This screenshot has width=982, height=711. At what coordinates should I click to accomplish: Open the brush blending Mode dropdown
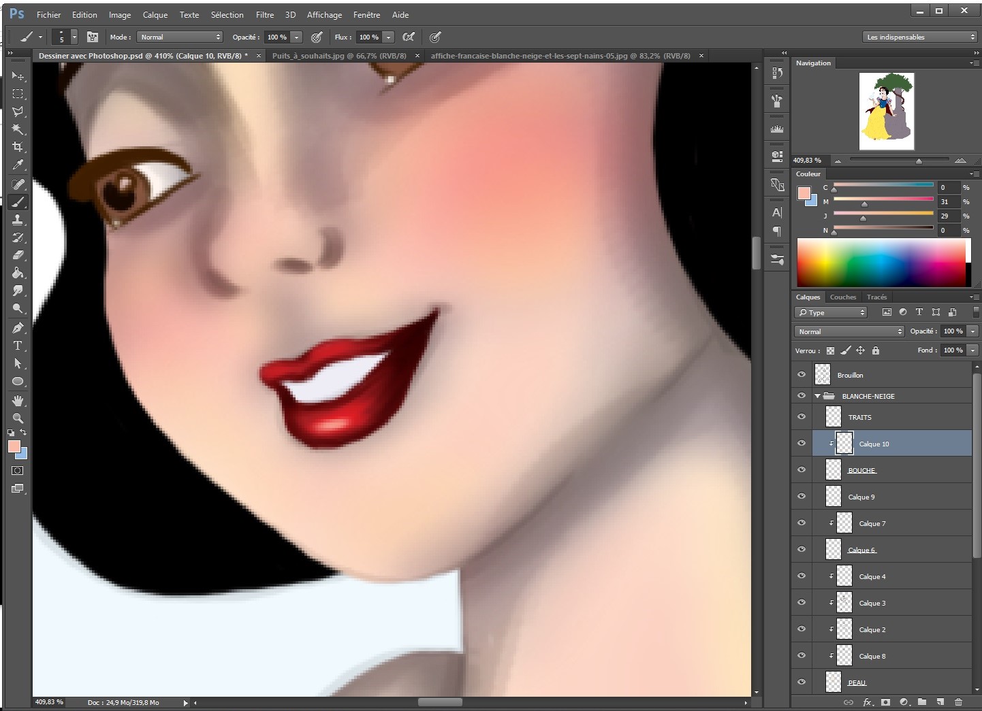point(179,37)
